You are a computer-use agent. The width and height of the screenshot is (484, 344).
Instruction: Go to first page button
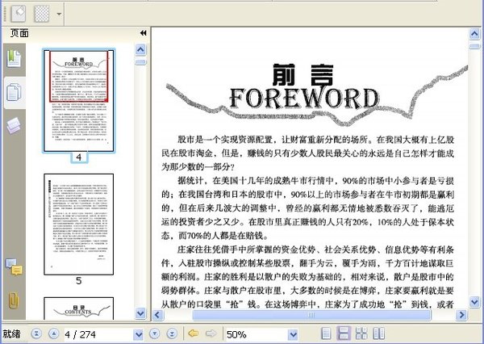point(36,334)
